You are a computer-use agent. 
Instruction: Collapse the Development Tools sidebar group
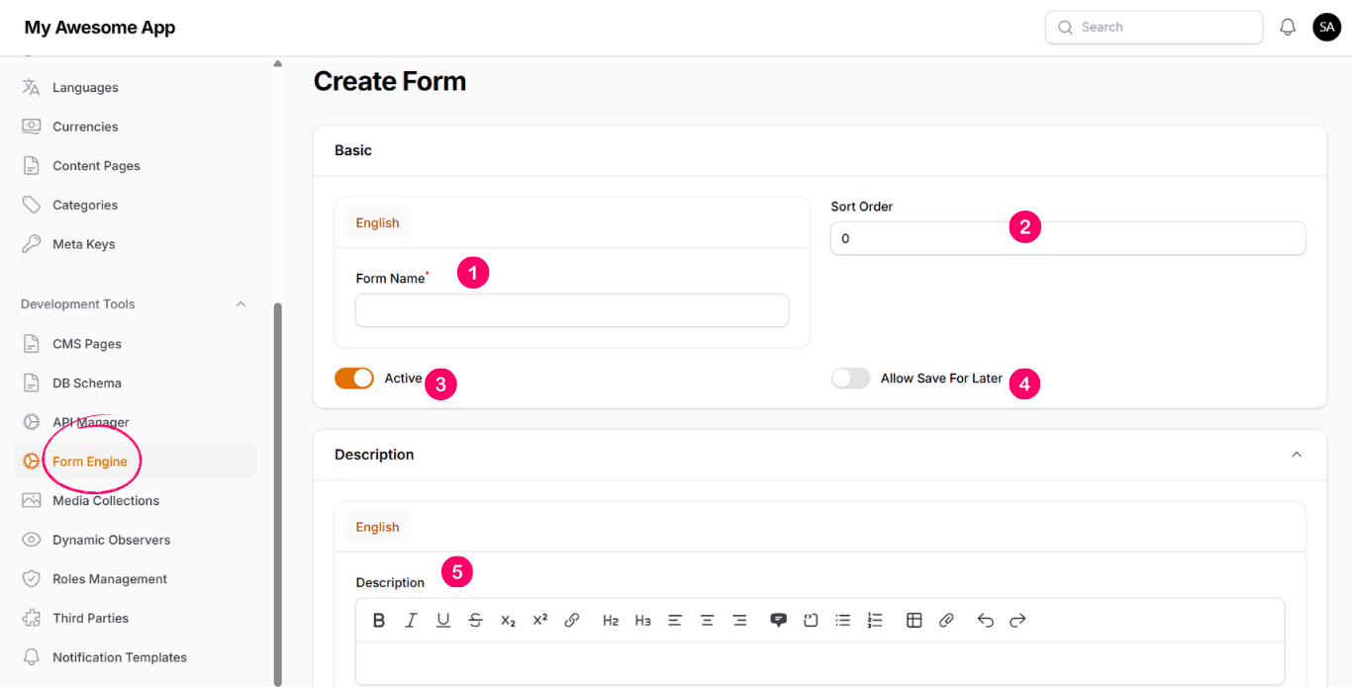(241, 304)
